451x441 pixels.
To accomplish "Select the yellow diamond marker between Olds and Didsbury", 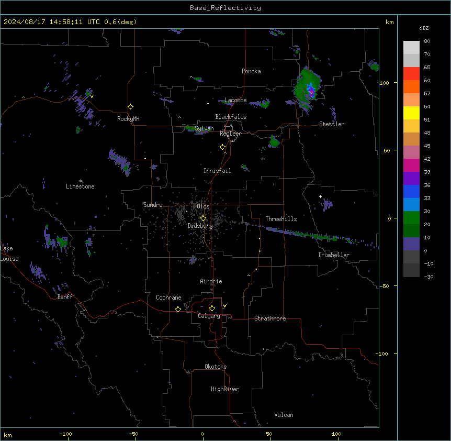I will 203,218.
